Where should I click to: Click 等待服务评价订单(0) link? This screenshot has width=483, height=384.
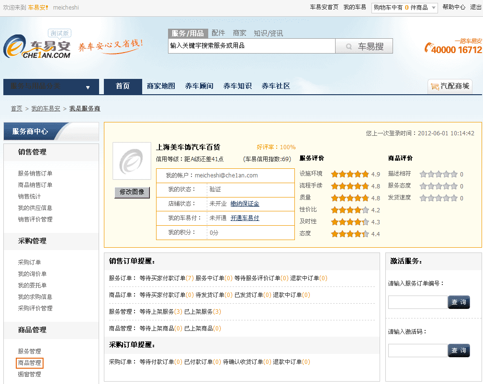click(x=261, y=278)
